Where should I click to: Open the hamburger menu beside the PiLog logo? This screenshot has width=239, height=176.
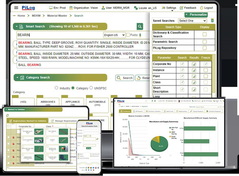click(16, 8)
